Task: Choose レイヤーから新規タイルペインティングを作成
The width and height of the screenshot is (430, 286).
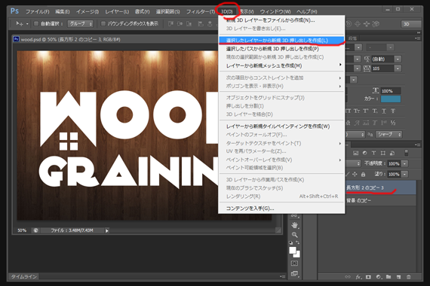Action: [x=281, y=126]
